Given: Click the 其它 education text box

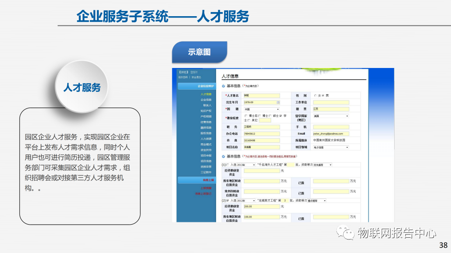Looking at the screenshot, I should coord(265,120).
